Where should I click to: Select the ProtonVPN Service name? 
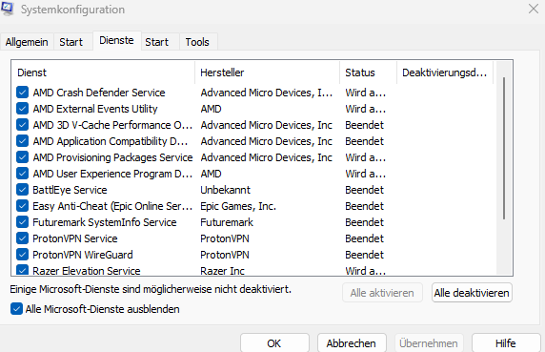click(x=75, y=238)
